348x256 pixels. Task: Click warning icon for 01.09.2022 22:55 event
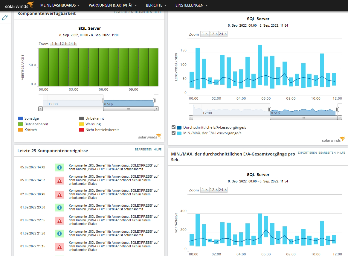tap(59, 221)
